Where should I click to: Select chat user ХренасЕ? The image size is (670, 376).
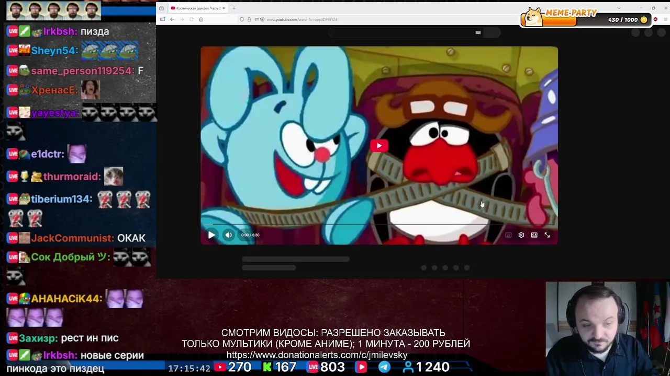click(54, 90)
